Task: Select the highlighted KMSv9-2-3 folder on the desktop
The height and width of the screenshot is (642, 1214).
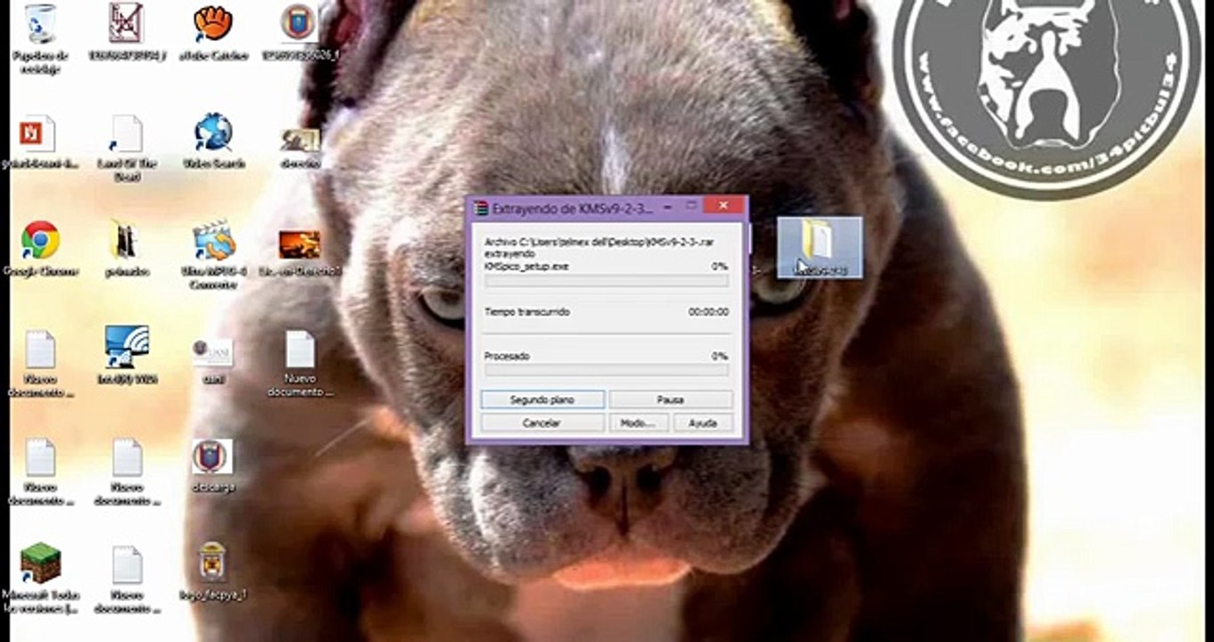Action: [x=819, y=247]
